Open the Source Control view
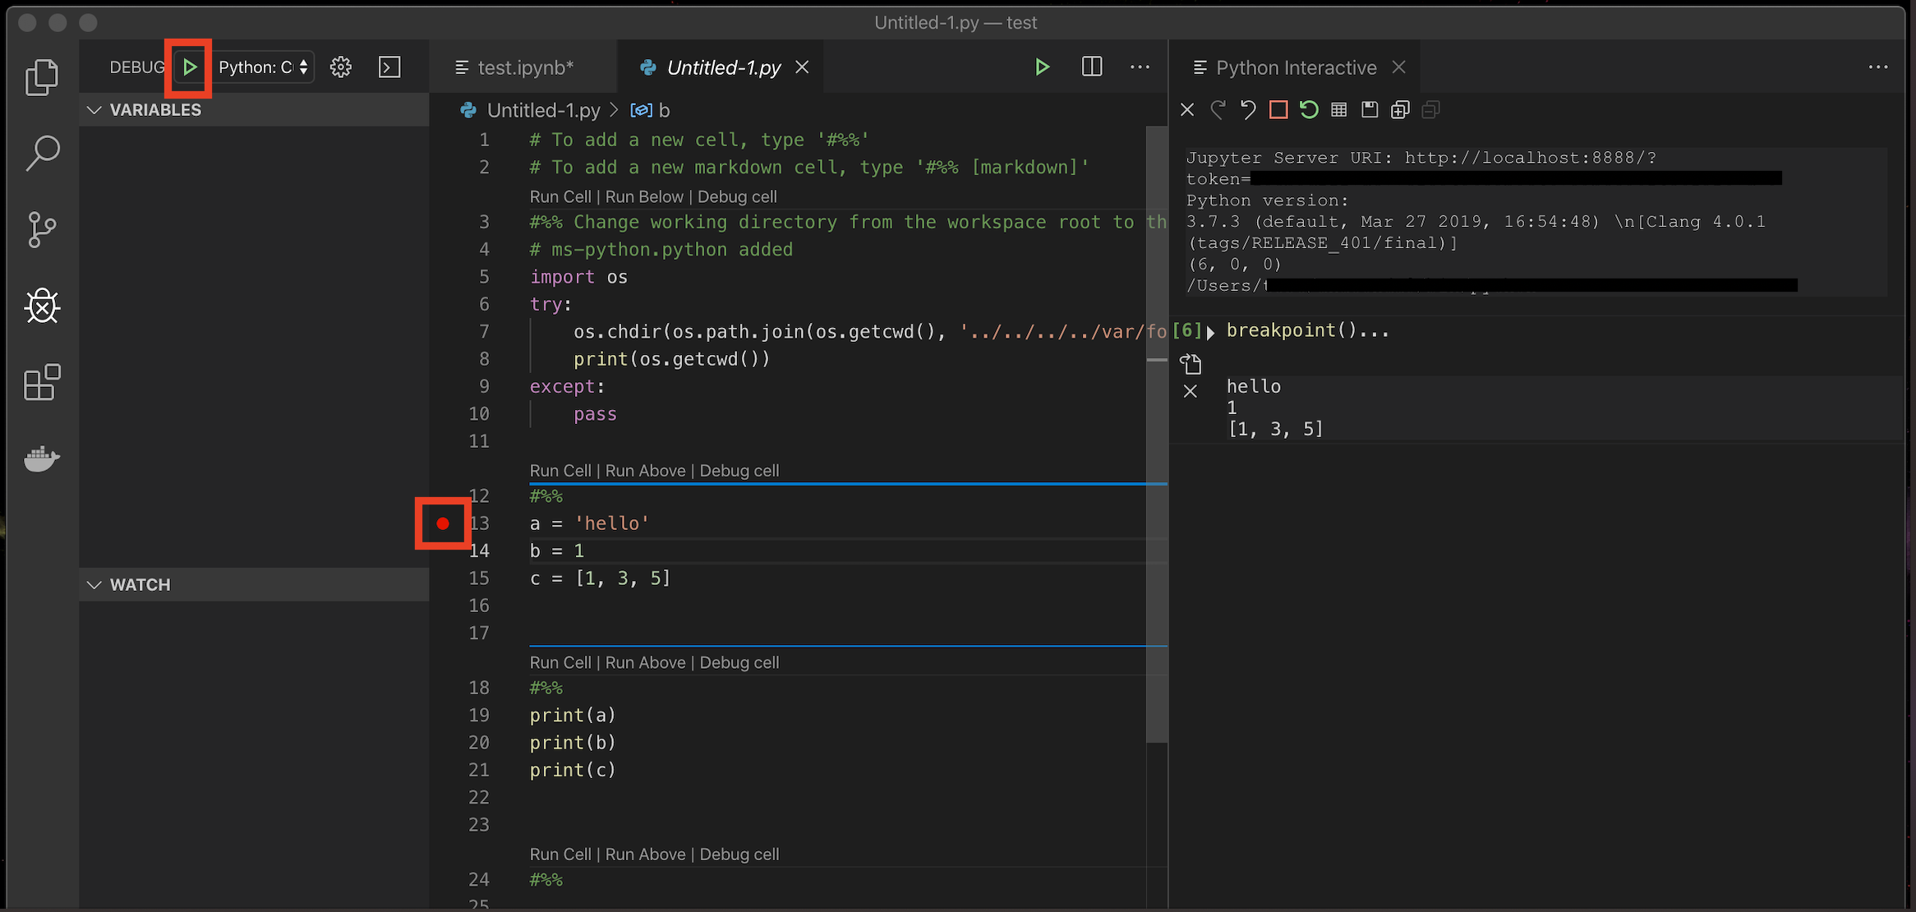The image size is (1916, 912). 42,230
